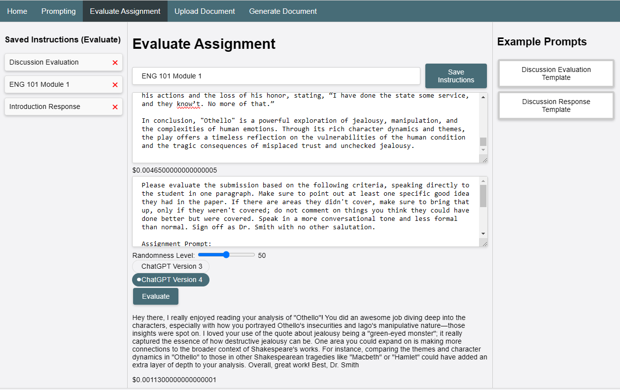Viewport: 620px width, 390px height.
Task: Select the Evaluate Assignment tab
Action: (125, 11)
